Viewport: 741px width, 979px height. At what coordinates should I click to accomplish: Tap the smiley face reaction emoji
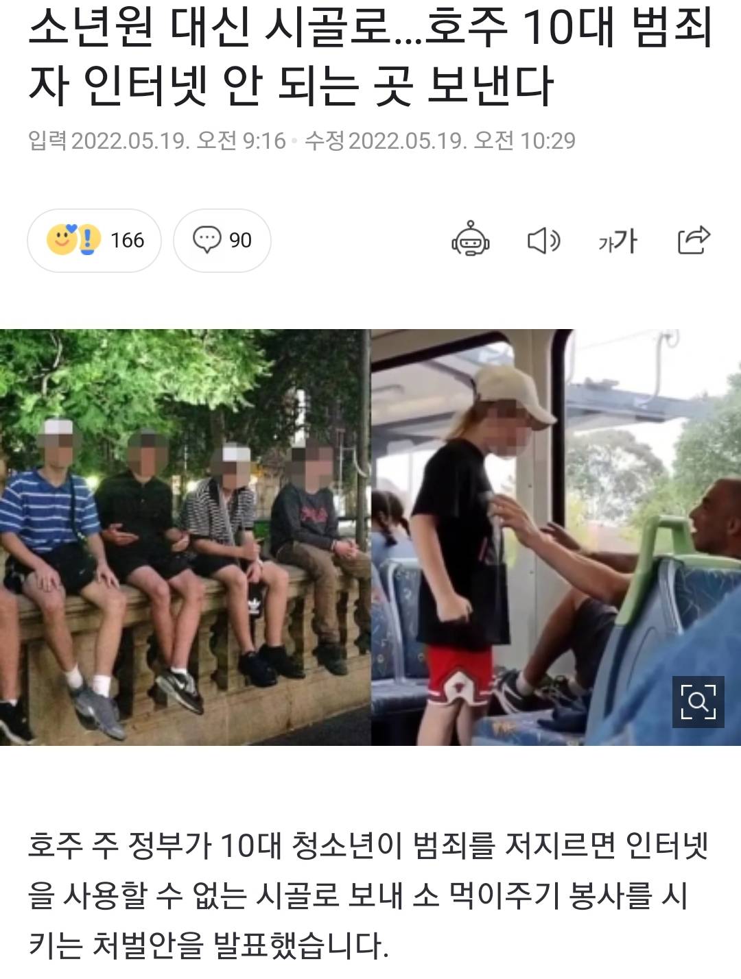[x=62, y=240]
